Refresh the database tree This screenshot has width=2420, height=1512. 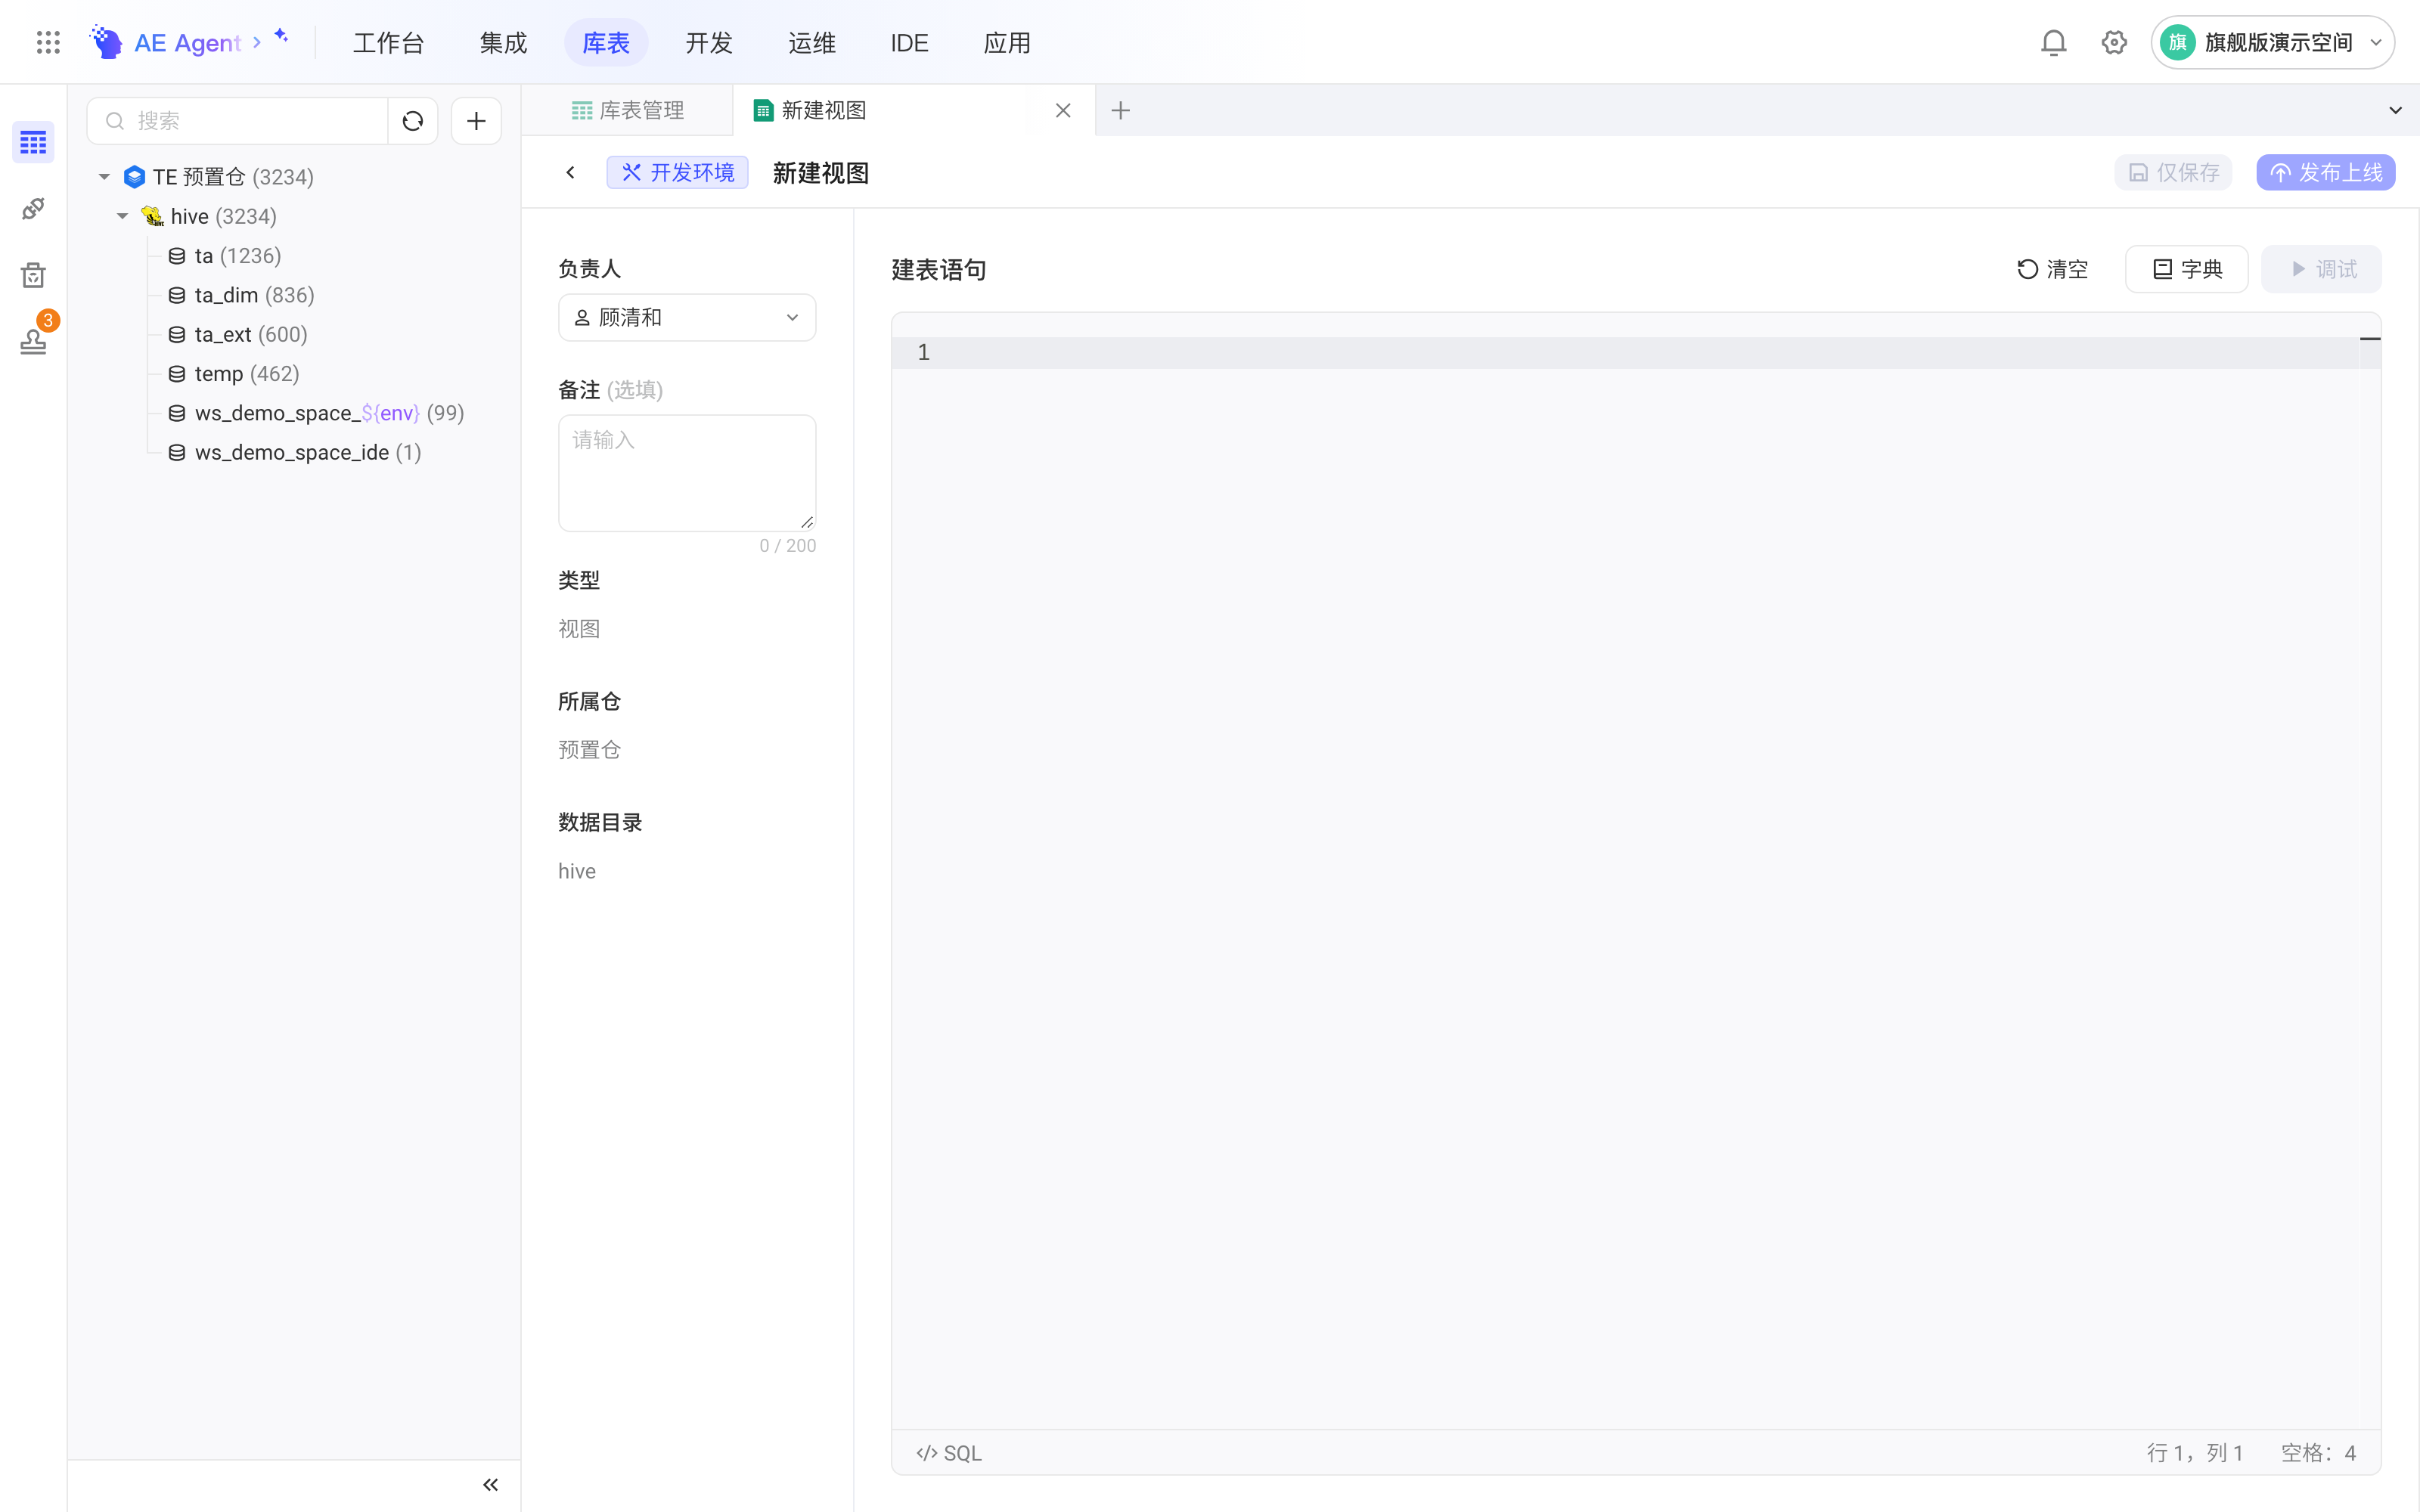click(412, 121)
